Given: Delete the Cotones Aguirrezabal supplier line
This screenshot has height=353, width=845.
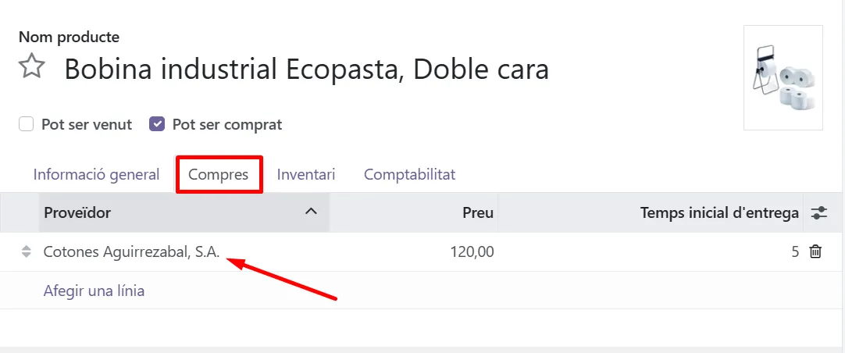Looking at the screenshot, I should point(815,251).
